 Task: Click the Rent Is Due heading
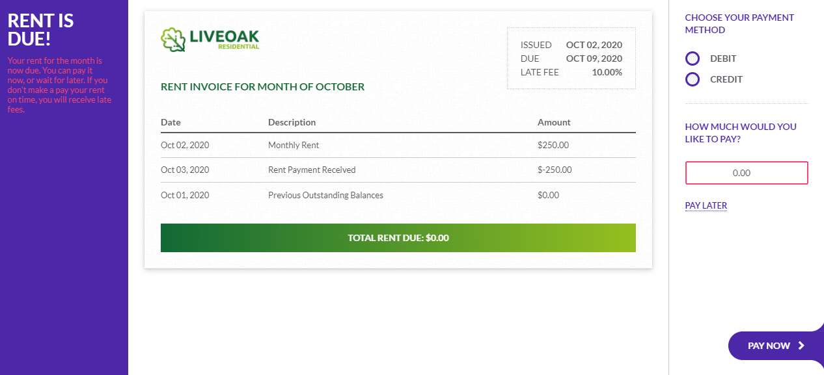coord(40,30)
